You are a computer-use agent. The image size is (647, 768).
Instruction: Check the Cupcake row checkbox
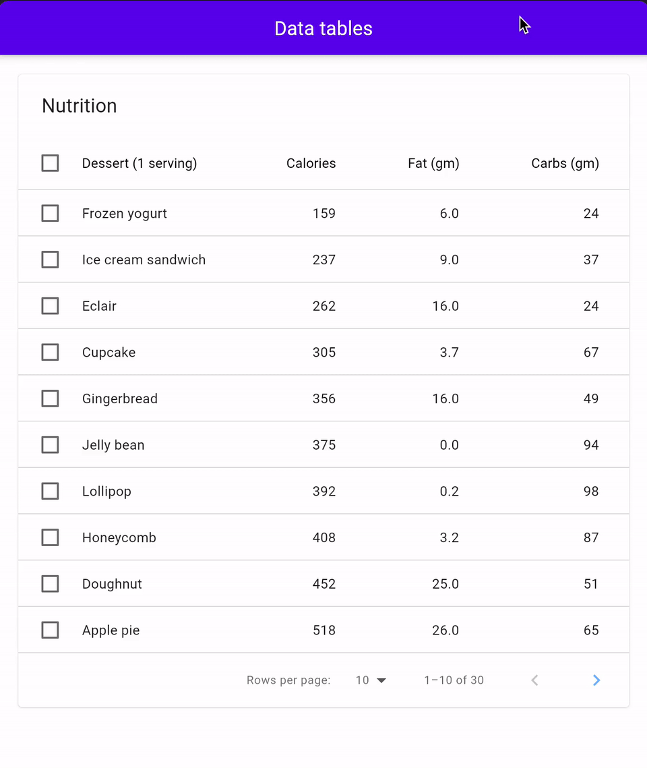click(50, 352)
